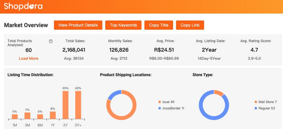Open Top Keywords
283x131 pixels.
click(x=123, y=25)
